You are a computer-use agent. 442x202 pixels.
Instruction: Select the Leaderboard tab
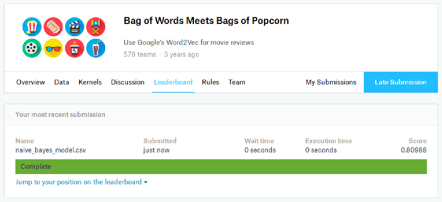(173, 82)
